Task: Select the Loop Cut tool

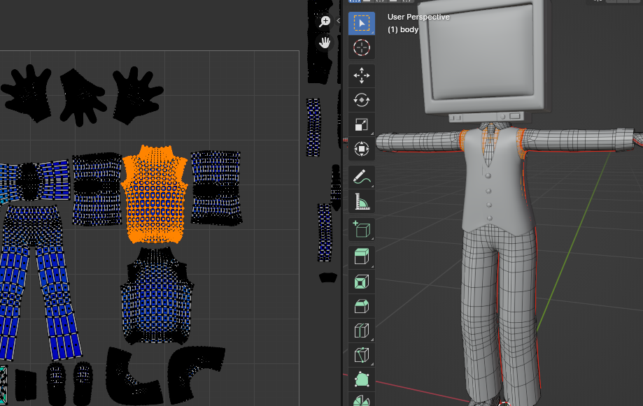Action: point(361,331)
